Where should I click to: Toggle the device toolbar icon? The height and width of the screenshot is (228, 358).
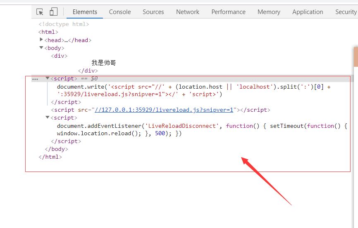(x=53, y=12)
